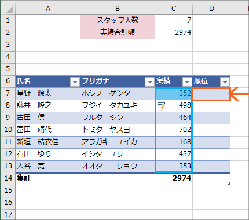
Task: Click the 実績合計額 label cell
Action: [118, 32]
